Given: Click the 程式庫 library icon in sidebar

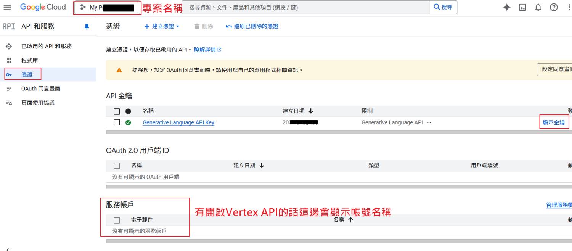Looking at the screenshot, I should [x=9, y=60].
